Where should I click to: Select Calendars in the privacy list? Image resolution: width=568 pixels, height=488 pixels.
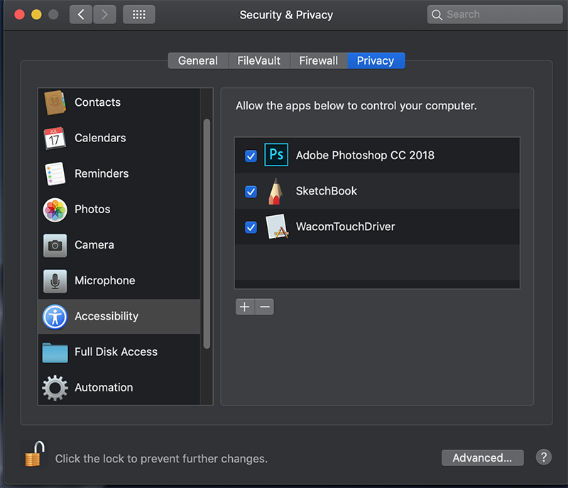[119, 138]
